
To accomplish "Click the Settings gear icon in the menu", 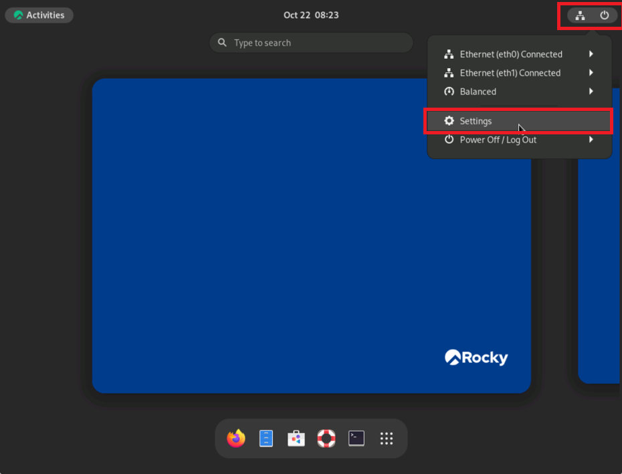I will point(449,120).
